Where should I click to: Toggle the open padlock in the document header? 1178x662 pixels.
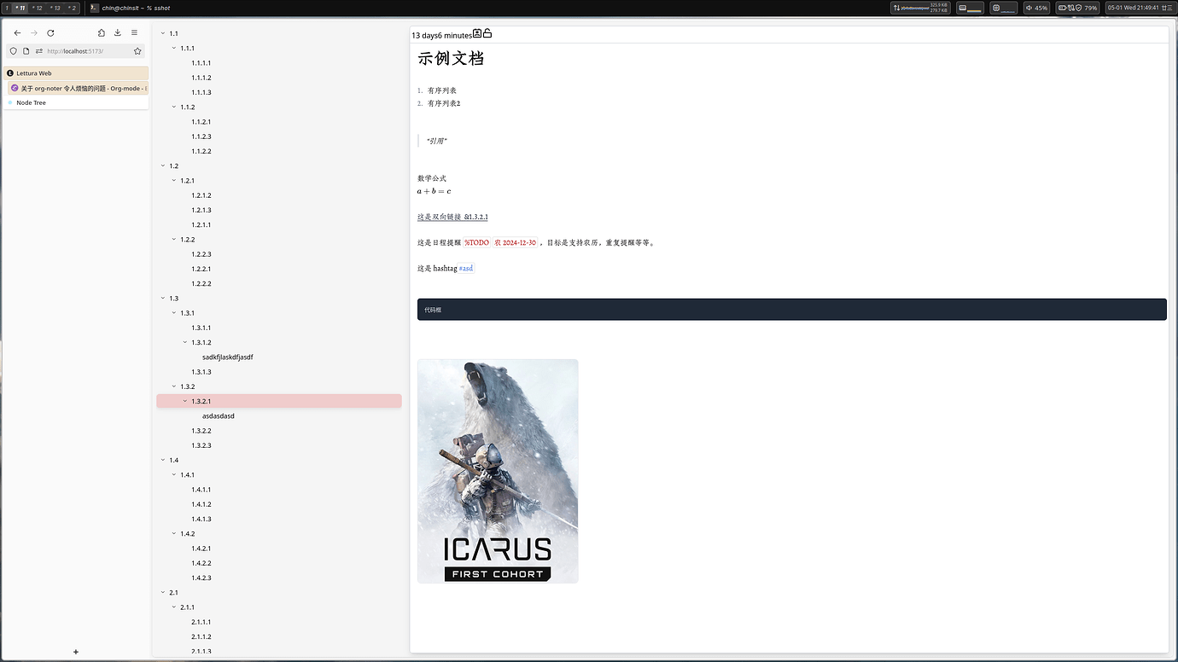click(x=487, y=34)
